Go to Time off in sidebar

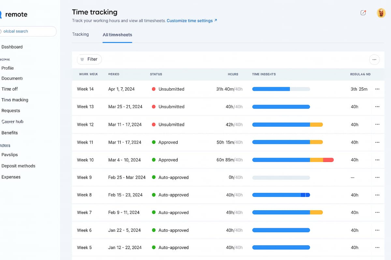tap(10, 89)
